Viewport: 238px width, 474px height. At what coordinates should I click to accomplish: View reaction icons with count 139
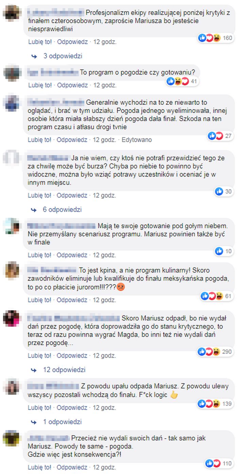click(216, 404)
